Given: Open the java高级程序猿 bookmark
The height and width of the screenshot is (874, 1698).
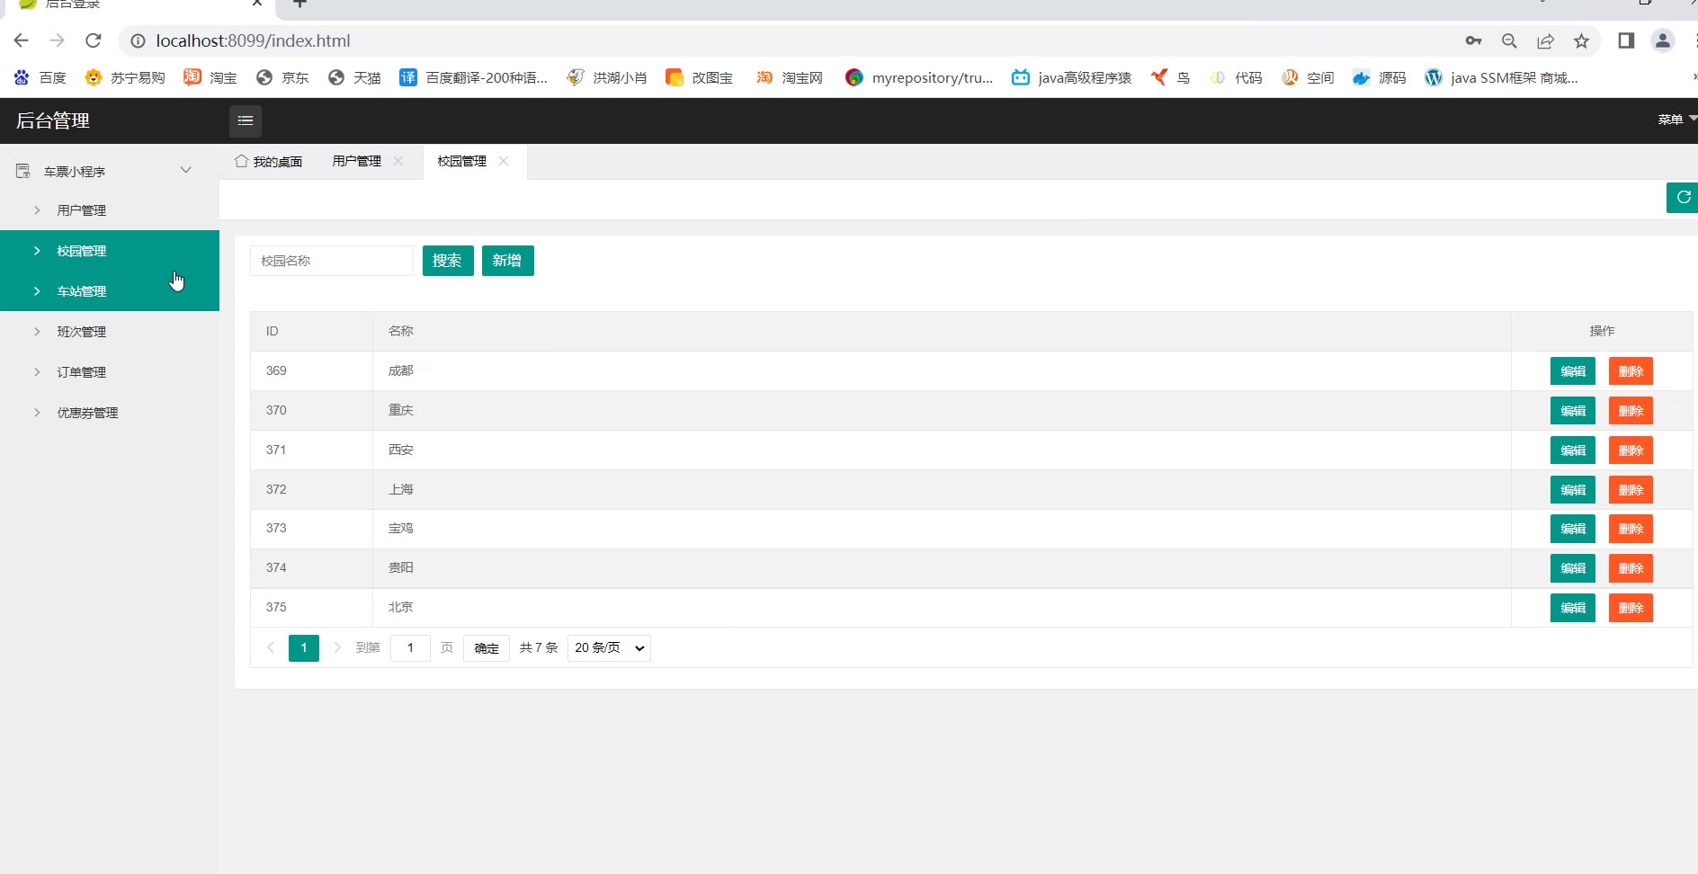Looking at the screenshot, I should tap(1071, 77).
